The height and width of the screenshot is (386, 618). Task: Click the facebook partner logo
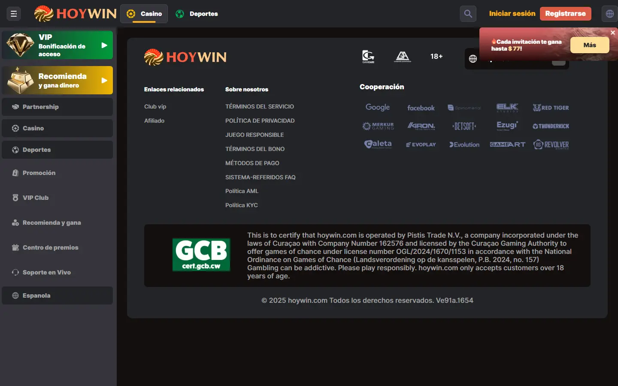point(421,108)
